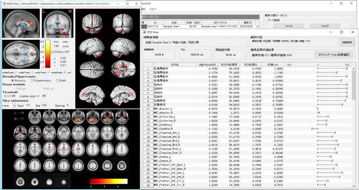Maximize the ROI View window
This screenshot has width=359, height=190.
(341, 32)
